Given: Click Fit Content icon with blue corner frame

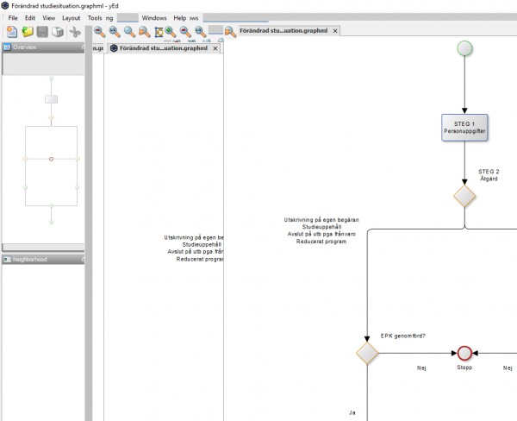Looking at the screenshot, I should tap(159, 32).
